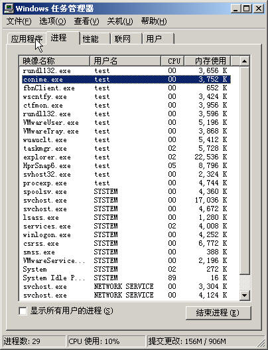
Task: Click the 17,036 K memory value
Action: (211, 201)
